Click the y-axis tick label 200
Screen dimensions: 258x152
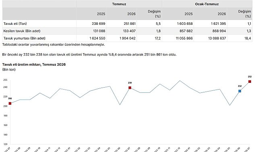tap(5, 106)
